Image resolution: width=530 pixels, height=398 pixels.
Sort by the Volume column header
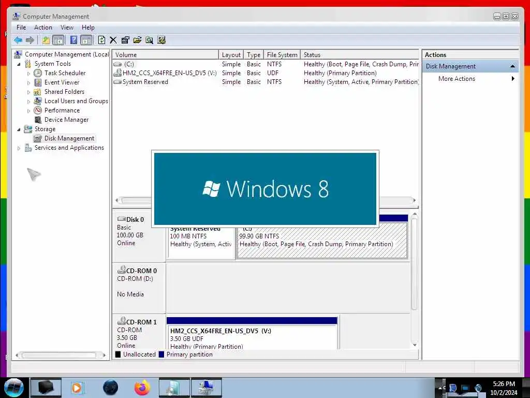click(x=165, y=54)
